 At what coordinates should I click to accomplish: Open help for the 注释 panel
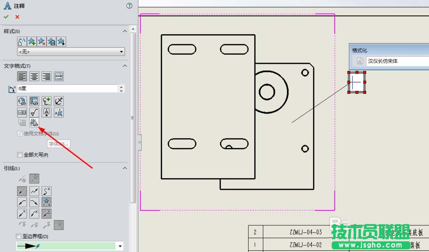click(x=130, y=6)
